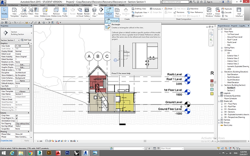Collapse the Floor Plans tree node
250x156 pixels.
click(222, 32)
